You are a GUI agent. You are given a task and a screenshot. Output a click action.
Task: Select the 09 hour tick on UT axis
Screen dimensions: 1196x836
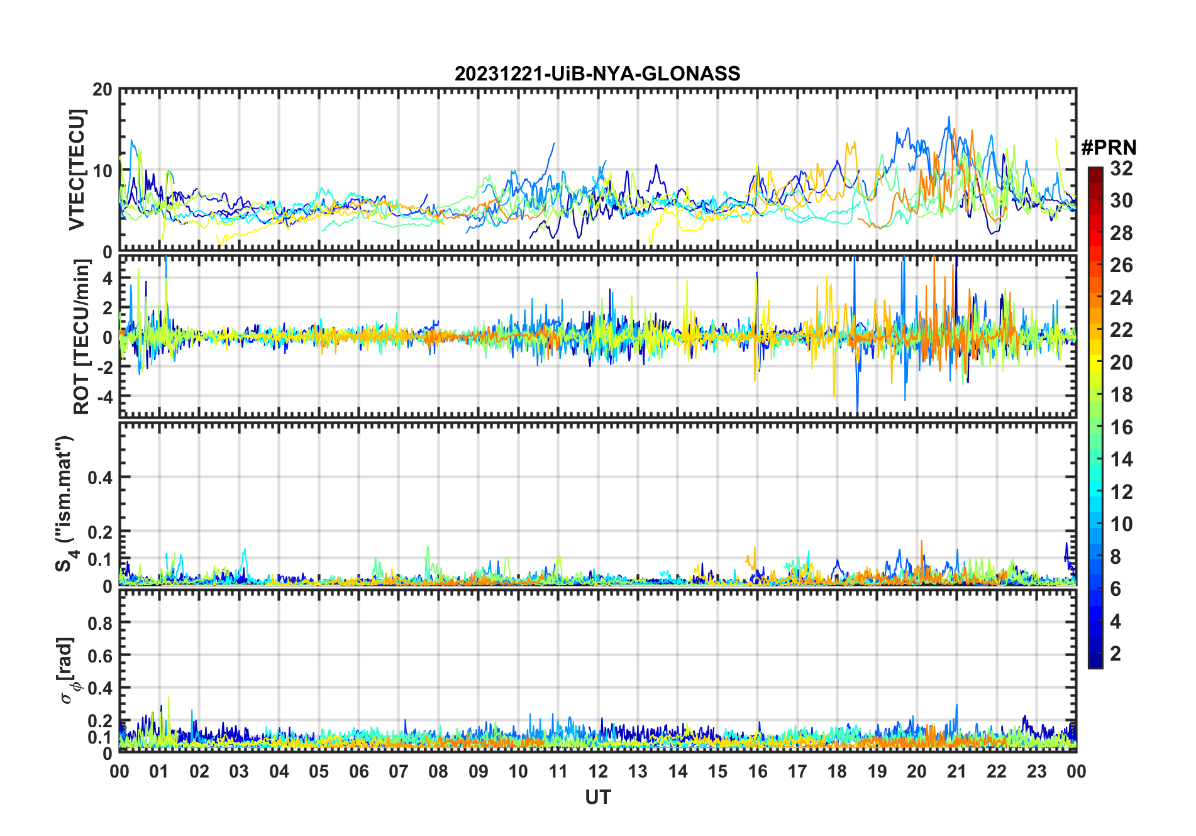[478, 771]
